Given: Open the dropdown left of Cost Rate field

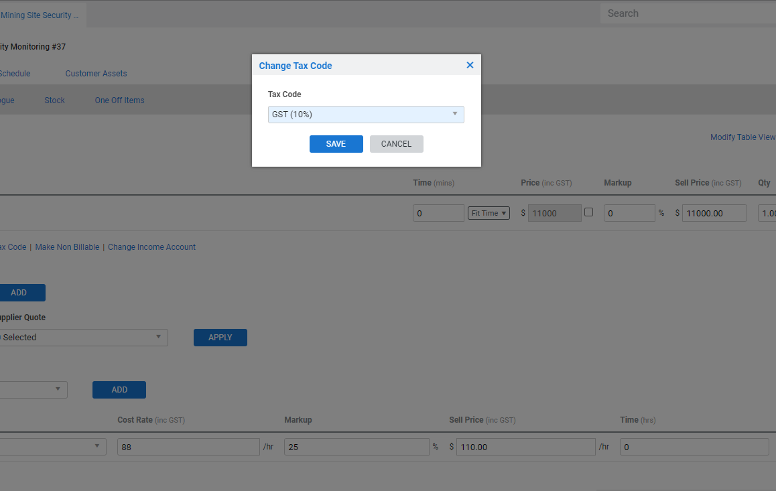Looking at the screenshot, I should point(52,447).
